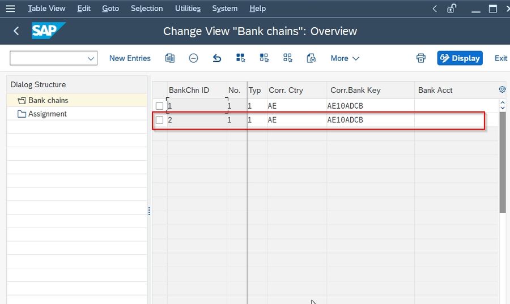Click the folder icon for Assignment

pos(22,114)
